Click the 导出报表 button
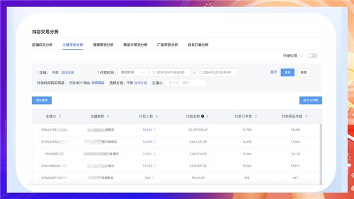This screenshot has height=199, width=354. coord(42,100)
